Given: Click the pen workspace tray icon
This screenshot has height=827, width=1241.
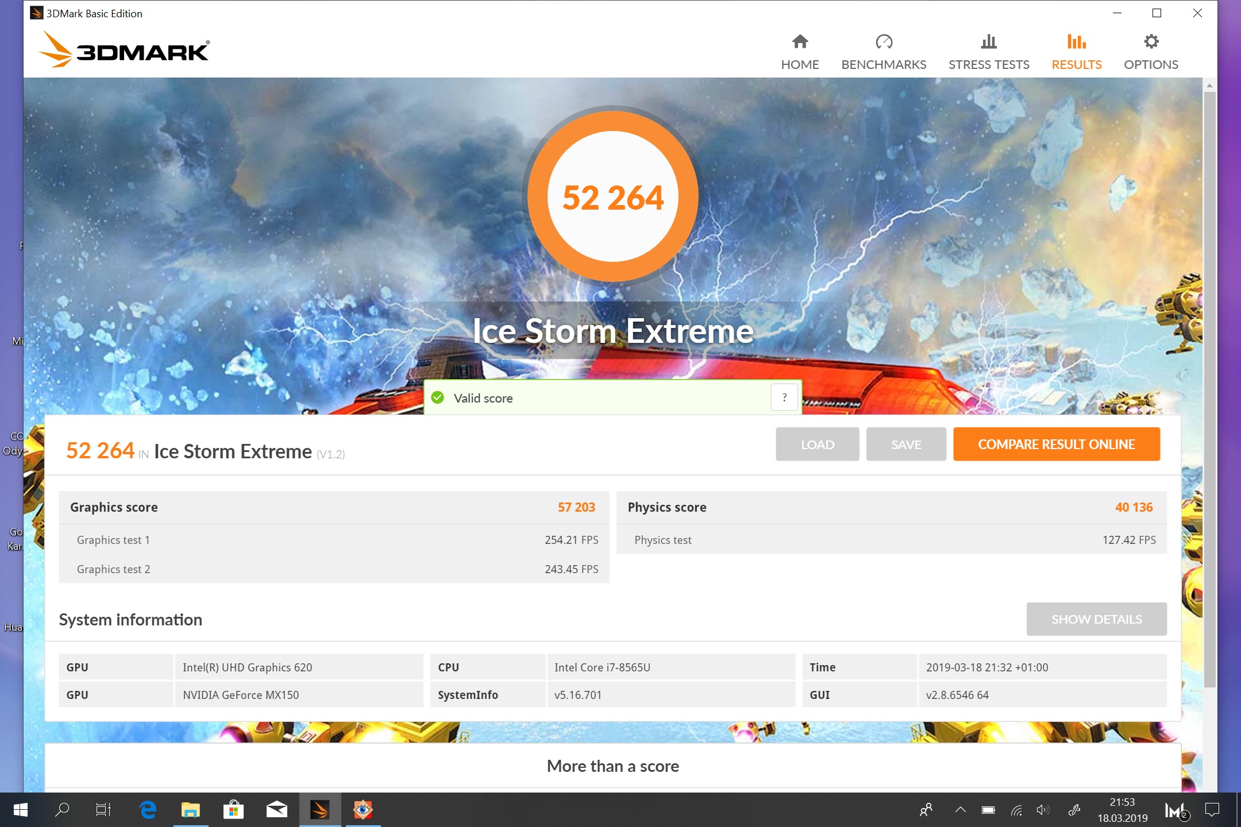Looking at the screenshot, I should tap(1074, 810).
